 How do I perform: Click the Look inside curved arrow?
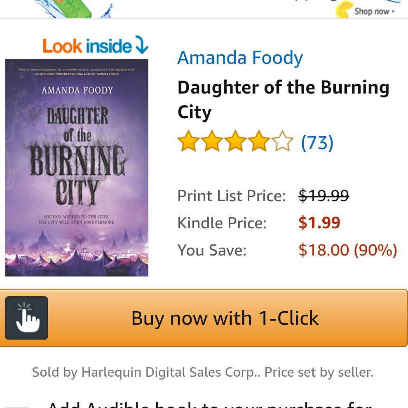[141, 45]
